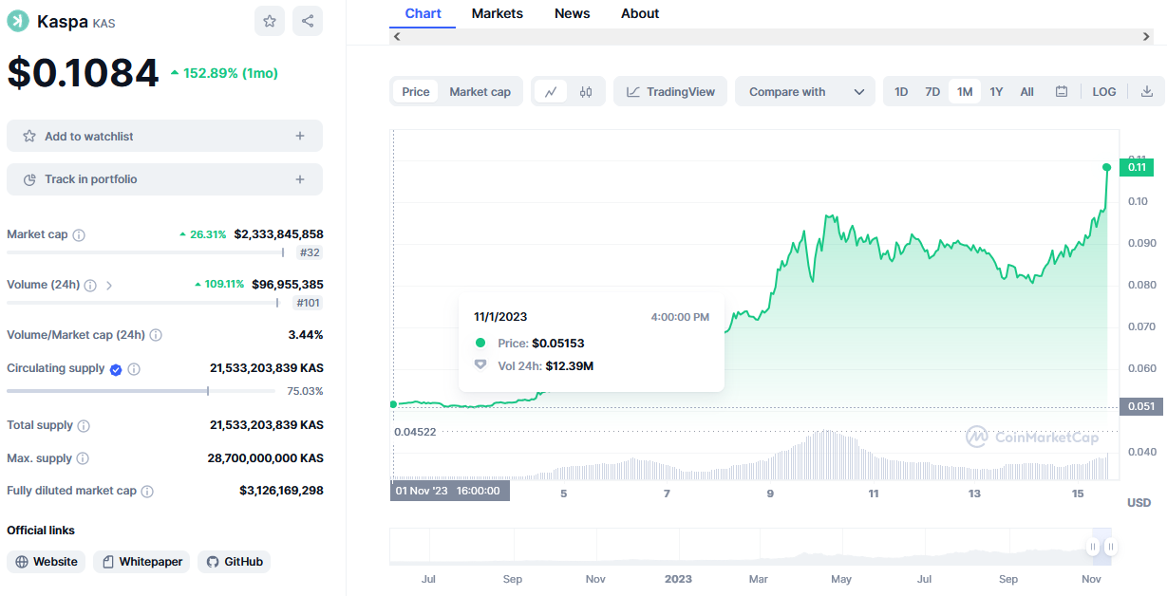Click market cap rank #32 badge
The image size is (1167, 596).
click(310, 252)
